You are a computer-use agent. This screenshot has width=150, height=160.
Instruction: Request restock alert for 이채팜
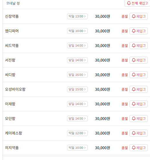[139, 104]
